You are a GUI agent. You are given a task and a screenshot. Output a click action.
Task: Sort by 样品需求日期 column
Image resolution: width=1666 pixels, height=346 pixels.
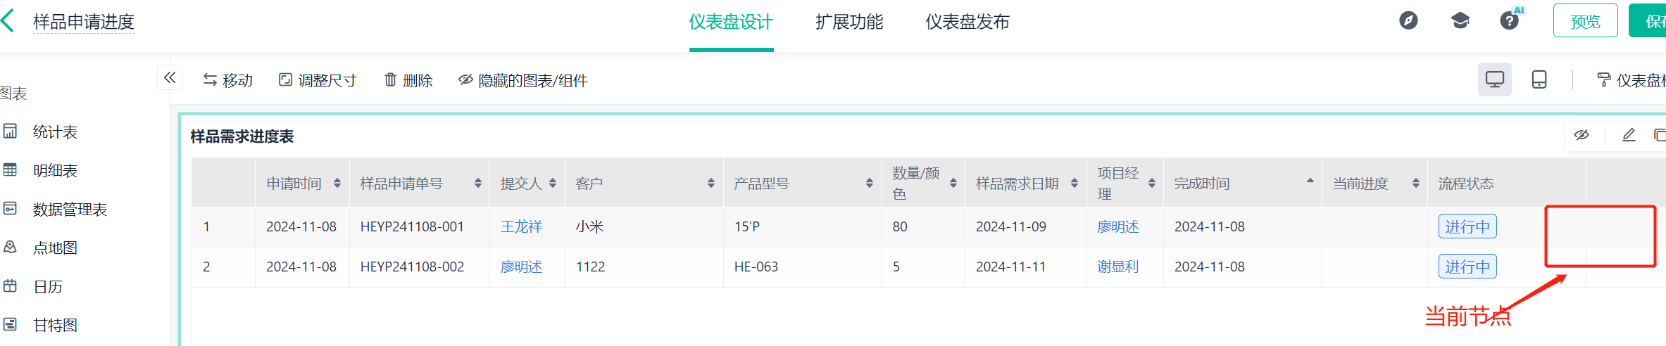[x=1075, y=183]
